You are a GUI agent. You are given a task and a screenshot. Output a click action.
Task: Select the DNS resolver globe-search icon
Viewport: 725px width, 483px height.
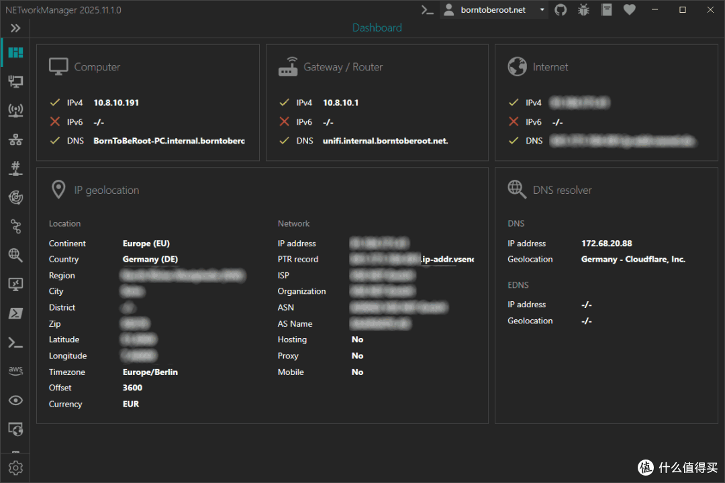pyautogui.click(x=517, y=189)
